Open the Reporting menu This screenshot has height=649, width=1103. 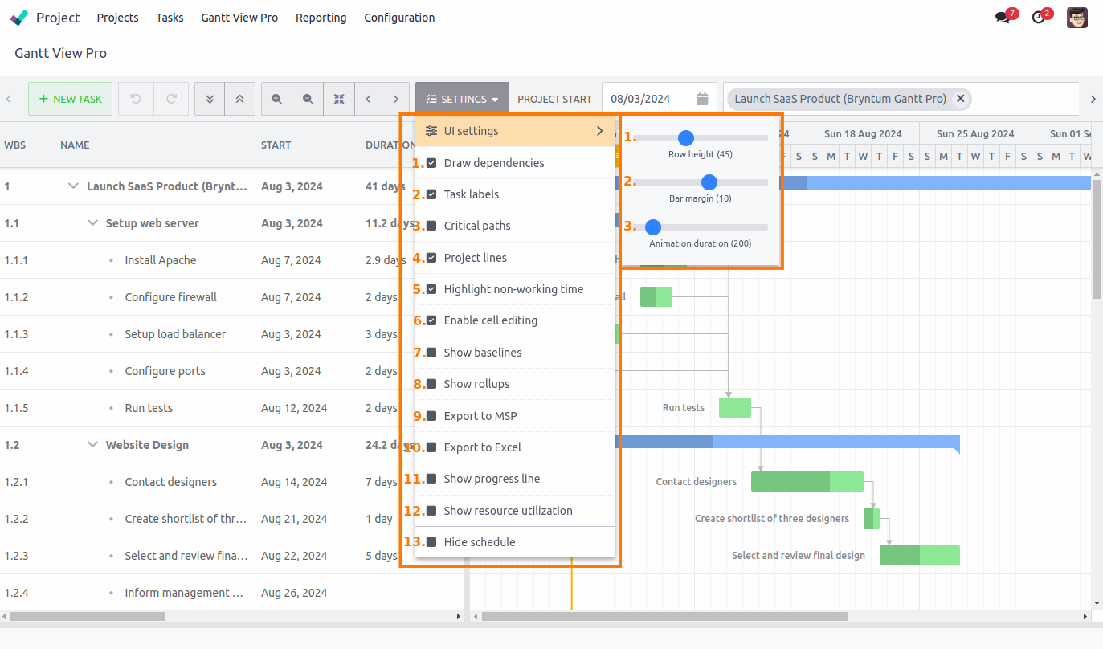(x=321, y=17)
